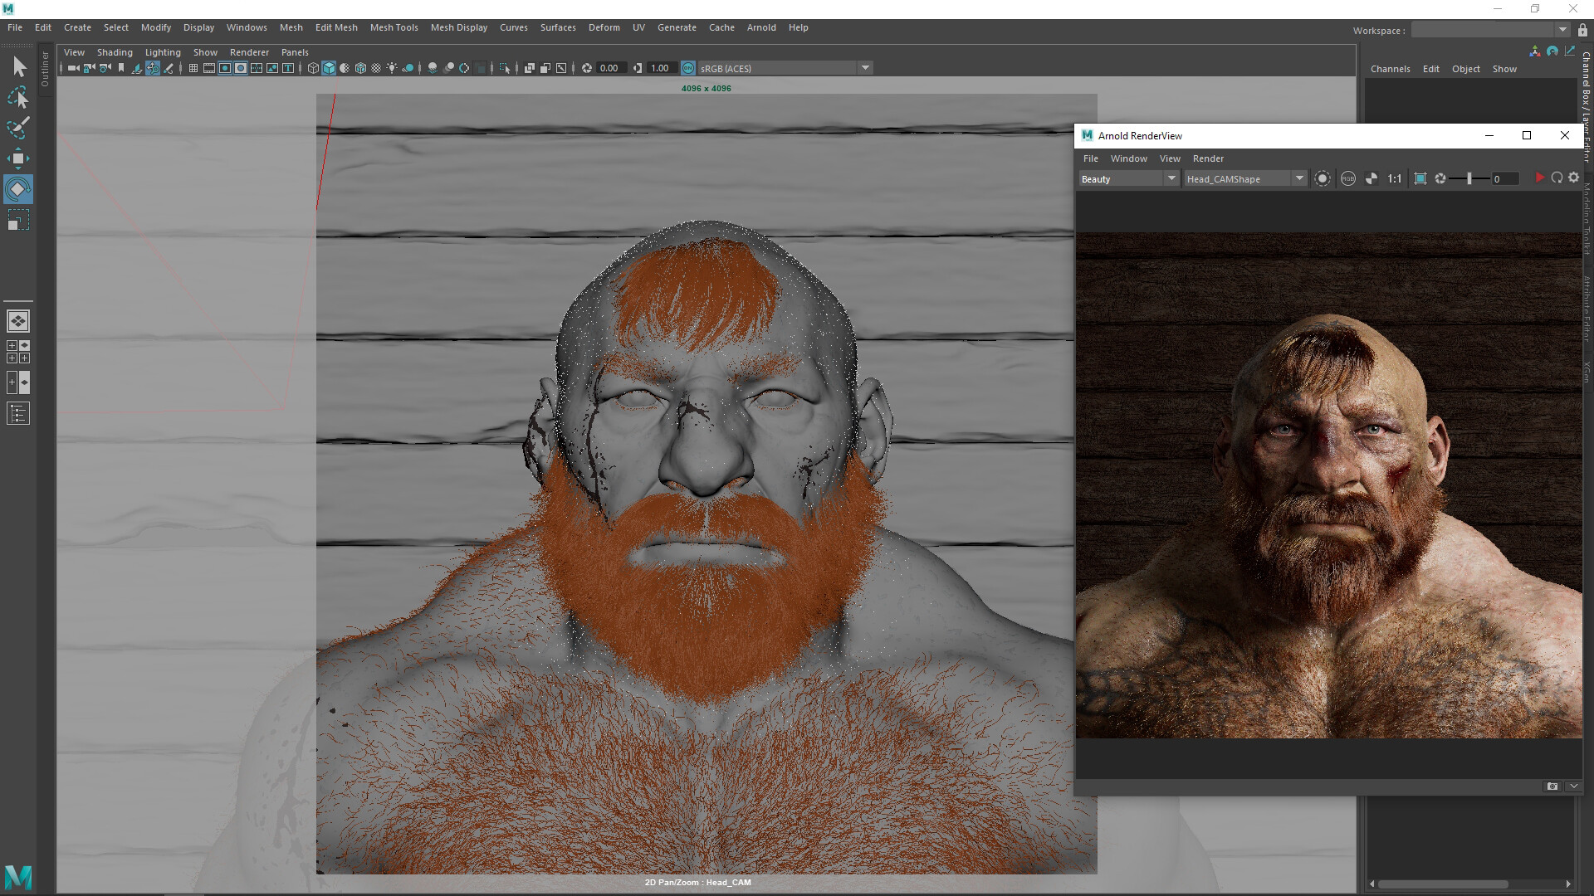
Task: Activate the Paint Selection tool
Action: pyautogui.click(x=18, y=128)
